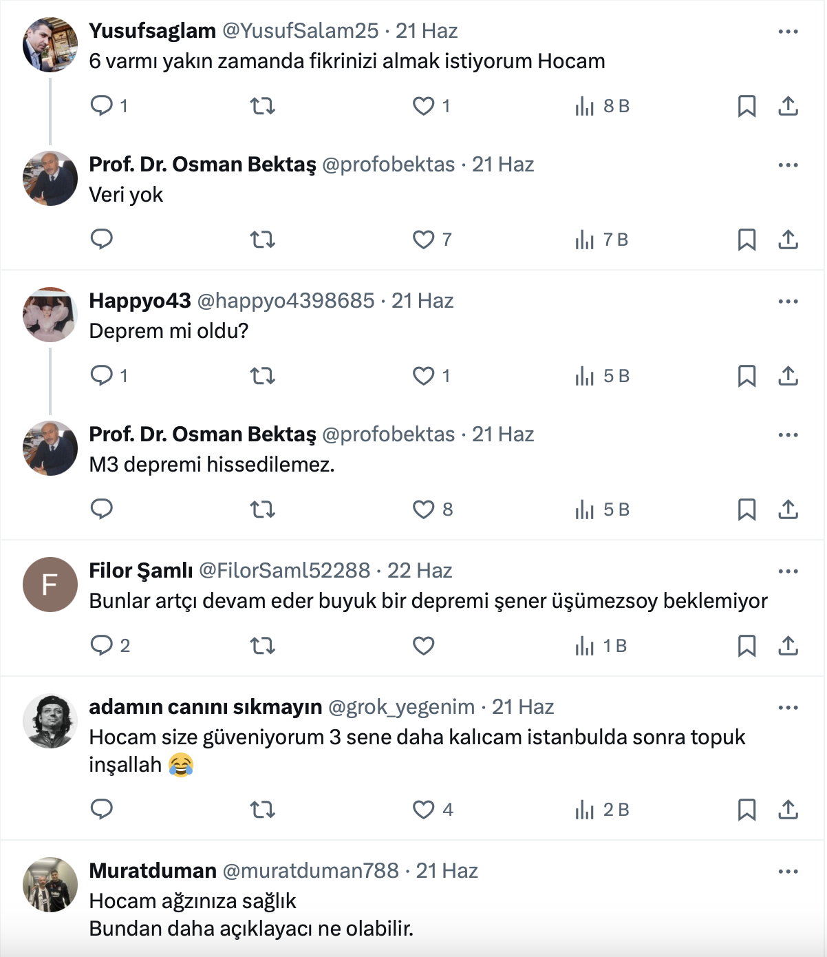
Task: Share Yusufsaglam's tweet via share icon
Action: coord(788,106)
